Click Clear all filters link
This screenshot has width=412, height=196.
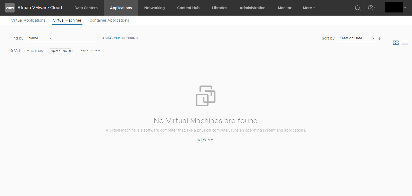[x=89, y=51]
